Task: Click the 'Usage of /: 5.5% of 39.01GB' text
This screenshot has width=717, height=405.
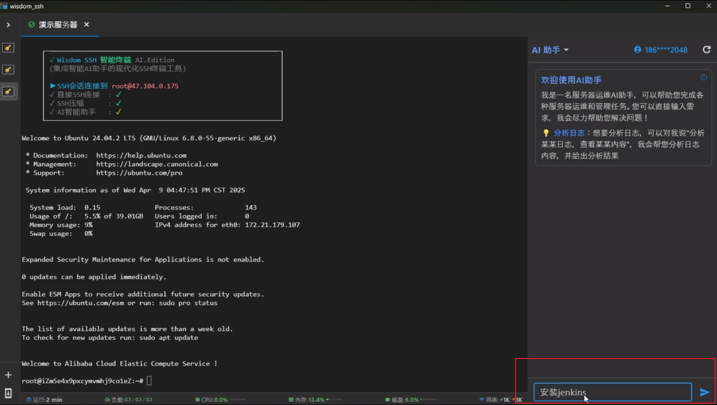Action: [86, 216]
